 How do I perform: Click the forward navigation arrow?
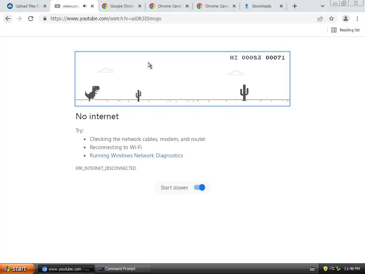click(x=19, y=19)
